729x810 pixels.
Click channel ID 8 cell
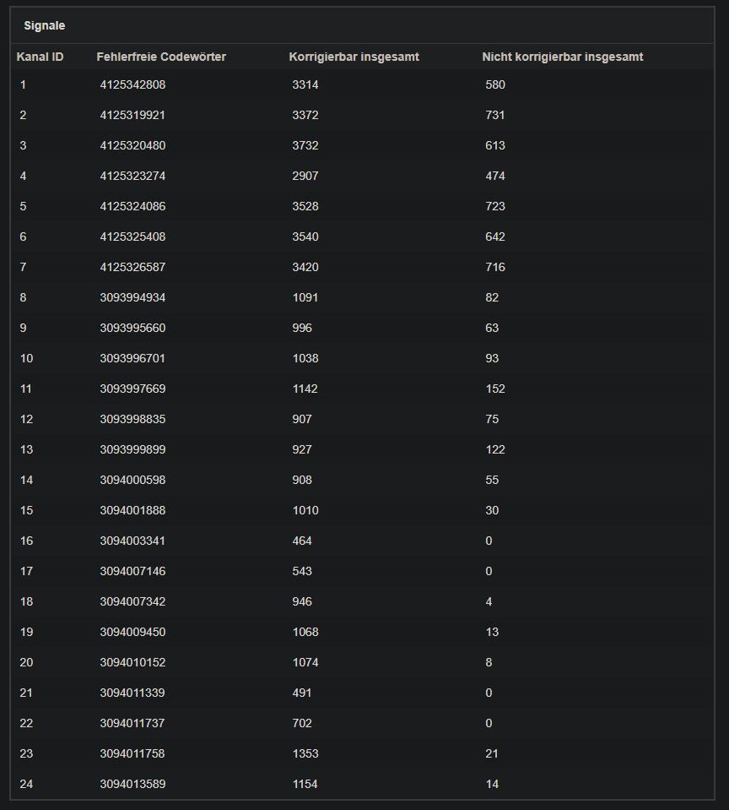pos(24,297)
